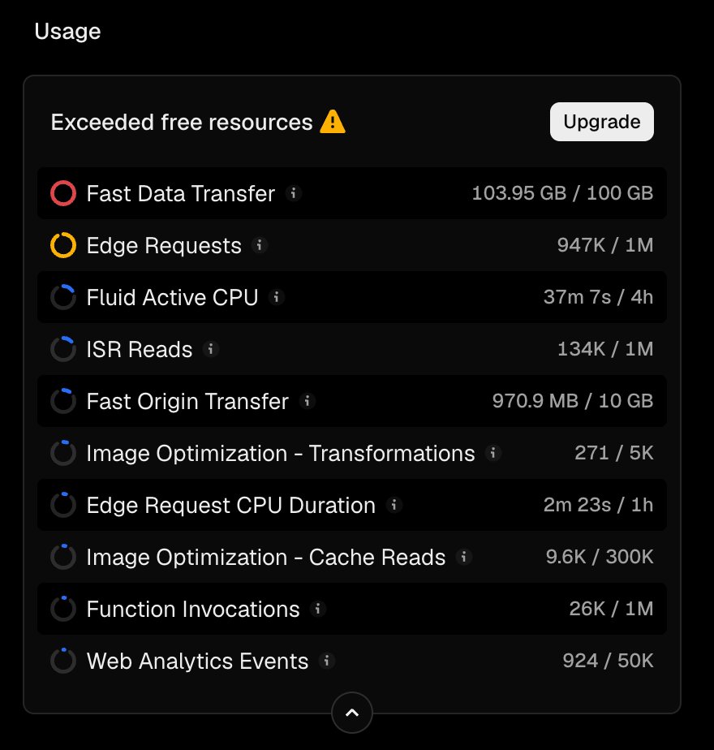Image resolution: width=714 pixels, height=750 pixels.
Task: Click the red Fast Data Transfer progress ring
Action: click(x=63, y=193)
